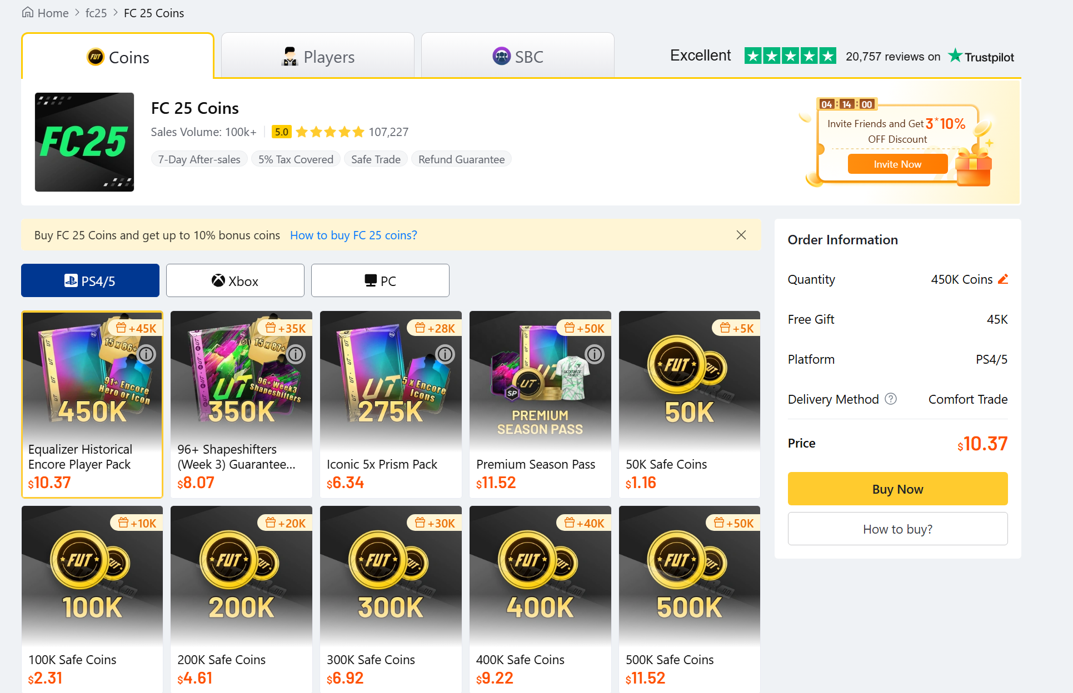Click the FUT coin icon on Coins tab
1073x693 pixels.
(x=96, y=57)
